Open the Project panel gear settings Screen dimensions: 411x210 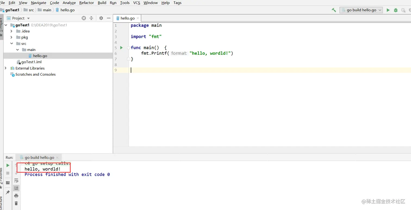click(x=101, y=18)
